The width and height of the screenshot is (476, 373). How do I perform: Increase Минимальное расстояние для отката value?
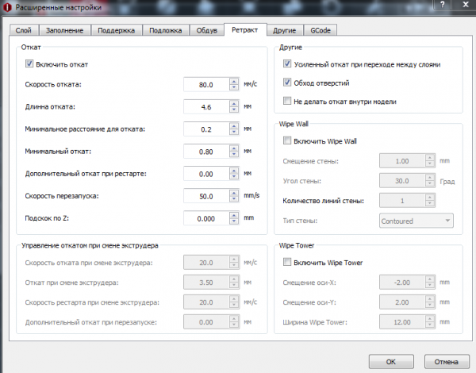234,126
